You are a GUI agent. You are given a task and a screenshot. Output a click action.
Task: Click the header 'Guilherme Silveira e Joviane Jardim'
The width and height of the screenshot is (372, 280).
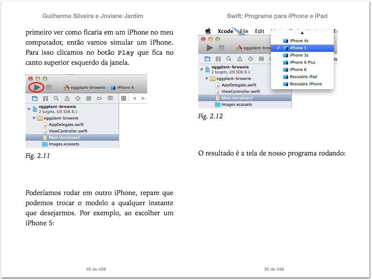(93, 16)
